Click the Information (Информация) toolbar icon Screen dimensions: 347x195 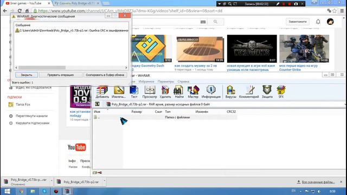click(211, 92)
